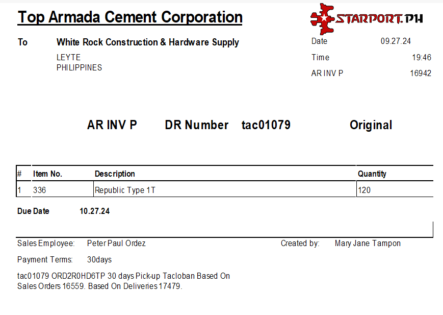The image size is (443, 315).
Task: Click the DR Number tac01079
Action: click(266, 125)
